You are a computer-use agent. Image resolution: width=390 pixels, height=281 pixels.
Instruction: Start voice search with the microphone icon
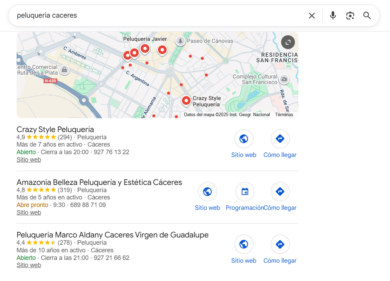coord(333,16)
